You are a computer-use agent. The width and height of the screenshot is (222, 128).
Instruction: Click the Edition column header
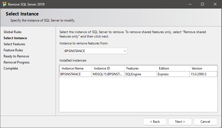pyautogui.click(x=173, y=68)
